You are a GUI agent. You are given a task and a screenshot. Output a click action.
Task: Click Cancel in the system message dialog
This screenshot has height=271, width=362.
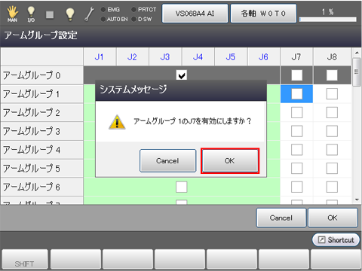(167, 160)
